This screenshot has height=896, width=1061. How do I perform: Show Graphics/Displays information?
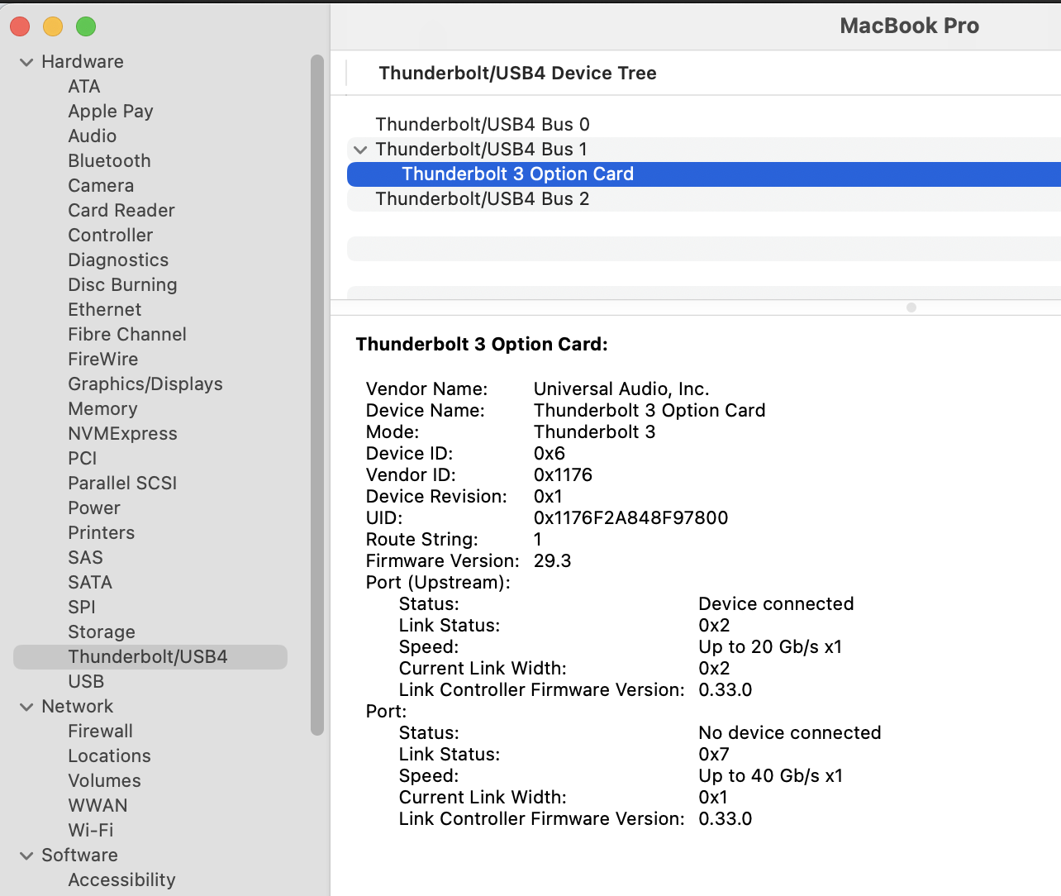(145, 384)
